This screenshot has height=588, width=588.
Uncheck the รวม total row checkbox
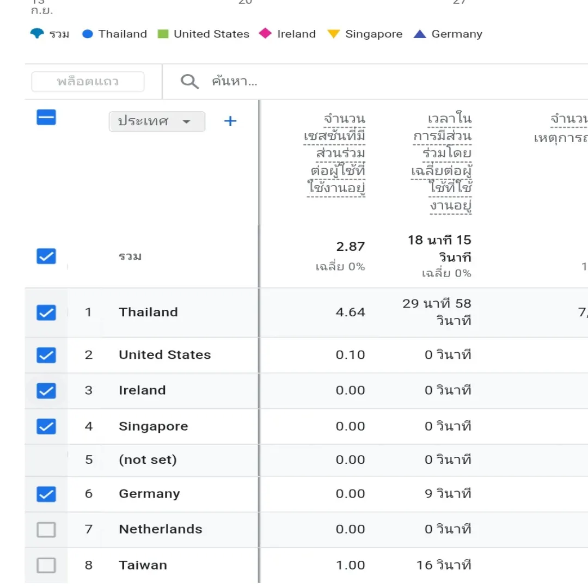(x=46, y=256)
